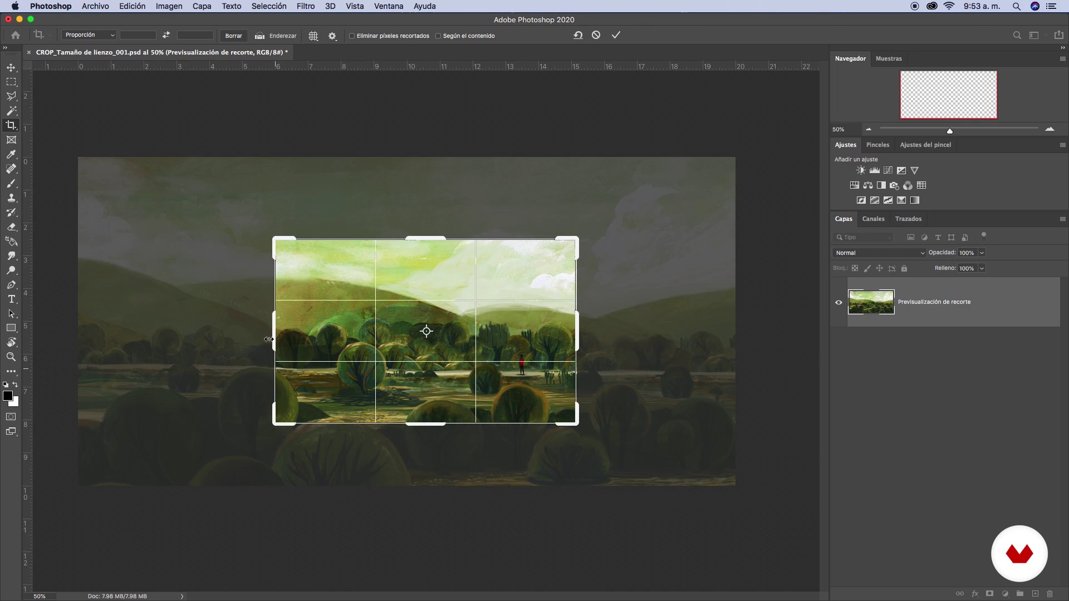This screenshot has width=1069, height=601.
Task: Open additional crop settings gear
Action: [x=332, y=36]
